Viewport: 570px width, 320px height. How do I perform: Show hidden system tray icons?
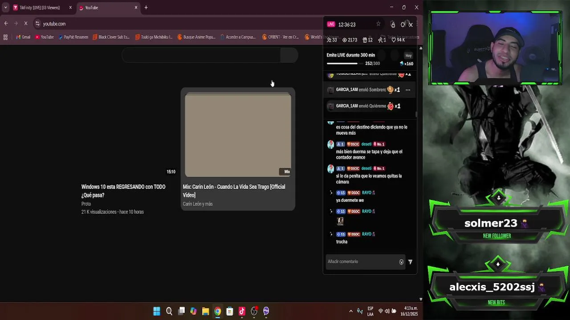point(351,311)
